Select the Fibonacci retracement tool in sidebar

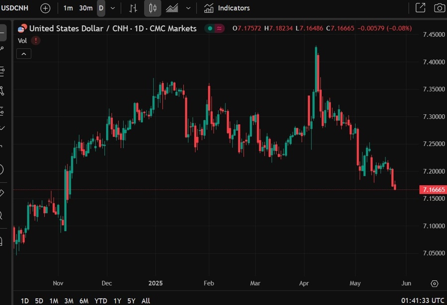pyautogui.click(x=2, y=71)
